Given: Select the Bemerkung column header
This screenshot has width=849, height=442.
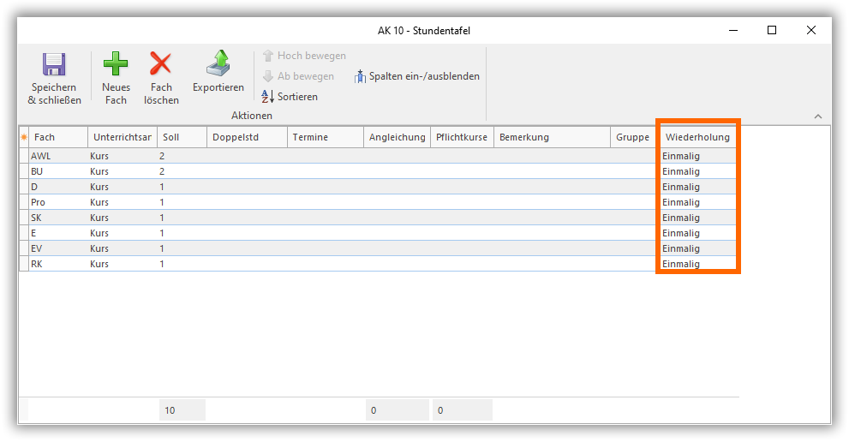Looking at the screenshot, I should (552, 137).
